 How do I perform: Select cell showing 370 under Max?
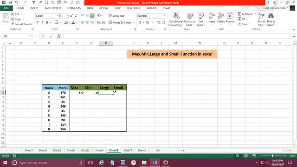77,93
